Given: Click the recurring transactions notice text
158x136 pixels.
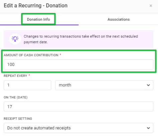Looking at the screenshot, I should click(81, 39).
